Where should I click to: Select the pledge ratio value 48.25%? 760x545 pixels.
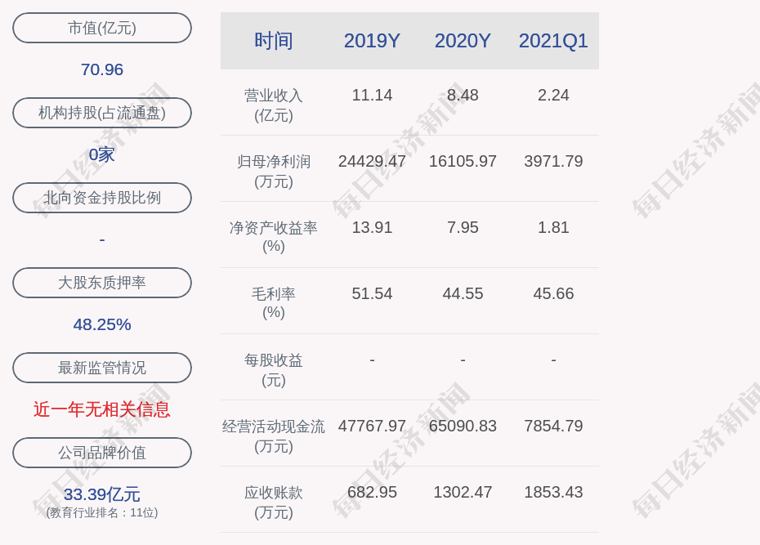tap(102, 324)
